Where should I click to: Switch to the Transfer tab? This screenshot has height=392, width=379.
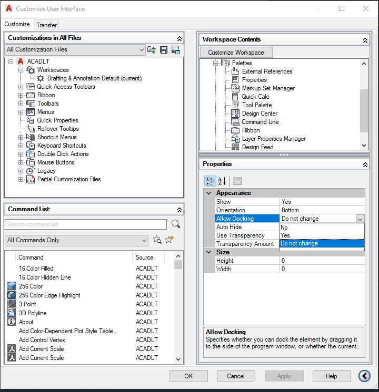click(47, 25)
